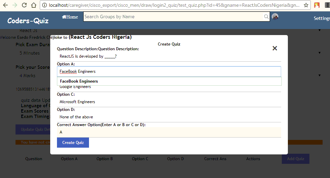
Task: Click the Add Quiz button behind dialog
Action: click(296, 159)
